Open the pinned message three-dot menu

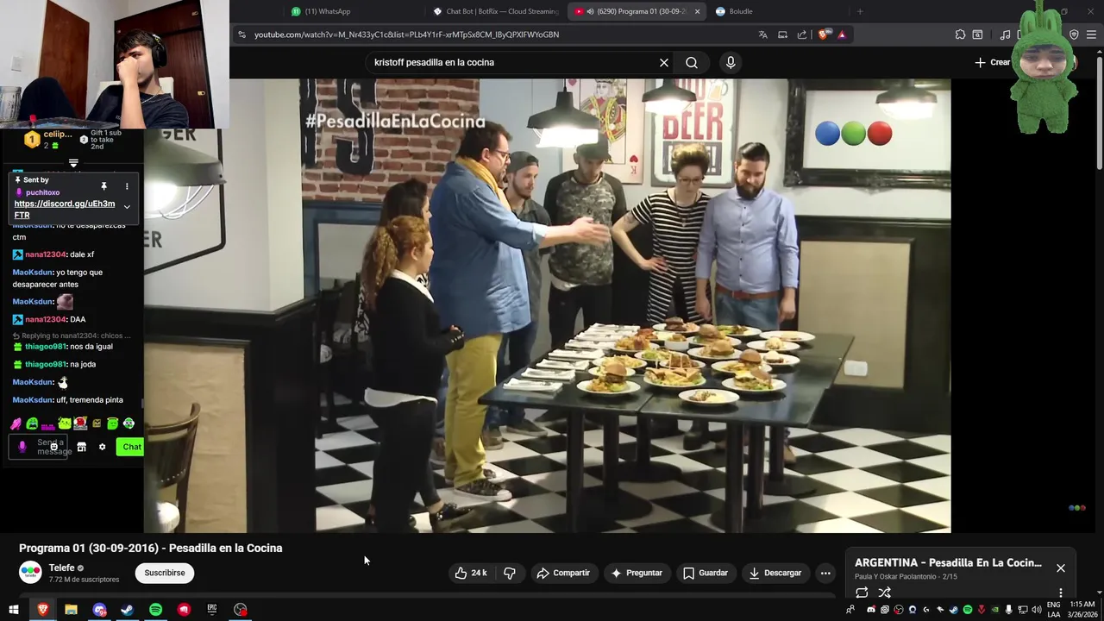click(127, 186)
